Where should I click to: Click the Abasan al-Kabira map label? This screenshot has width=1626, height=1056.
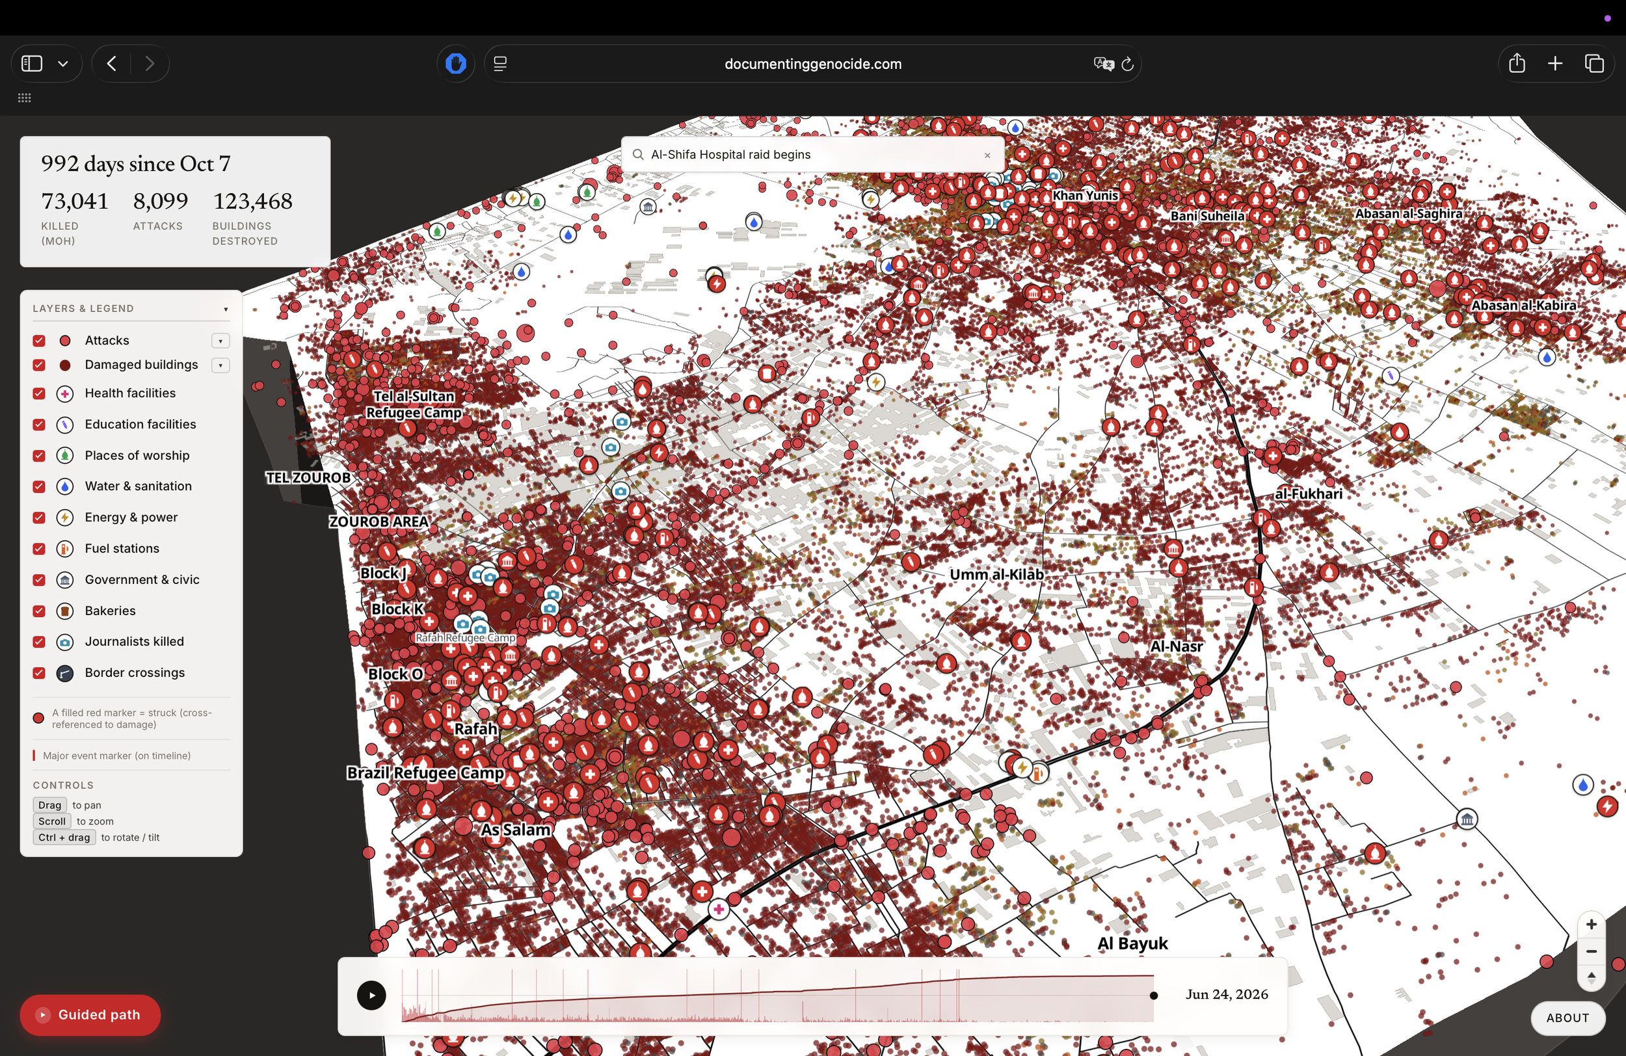tap(1523, 306)
